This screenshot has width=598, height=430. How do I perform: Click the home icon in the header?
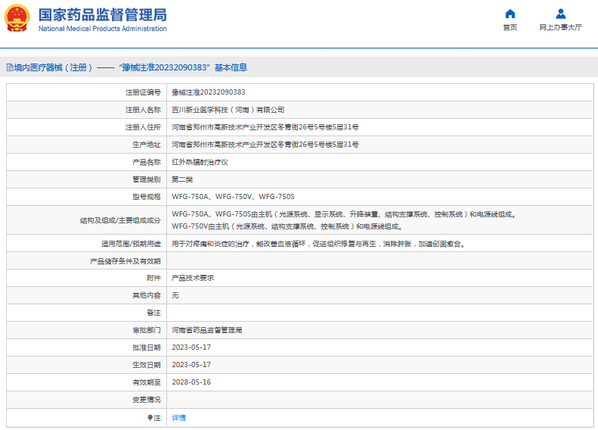[510, 14]
